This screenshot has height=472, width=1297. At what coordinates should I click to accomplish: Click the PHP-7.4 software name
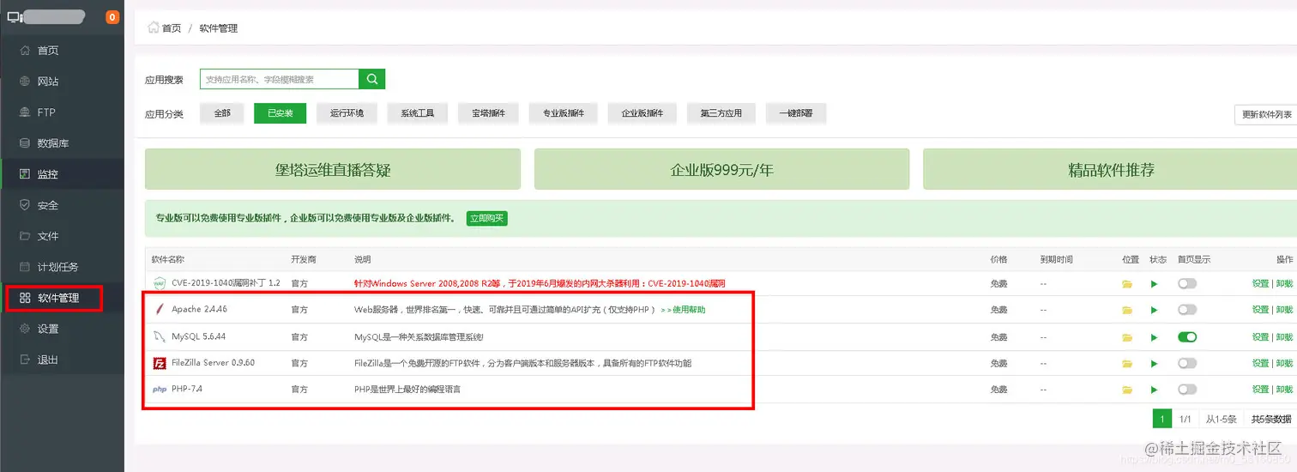[187, 390]
